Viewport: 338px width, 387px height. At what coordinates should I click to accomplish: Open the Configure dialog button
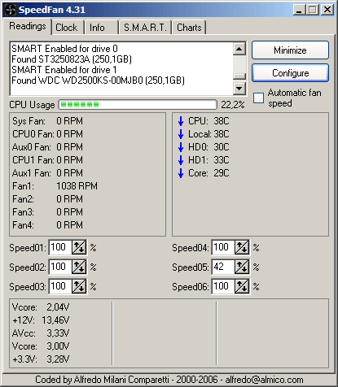(x=290, y=73)
